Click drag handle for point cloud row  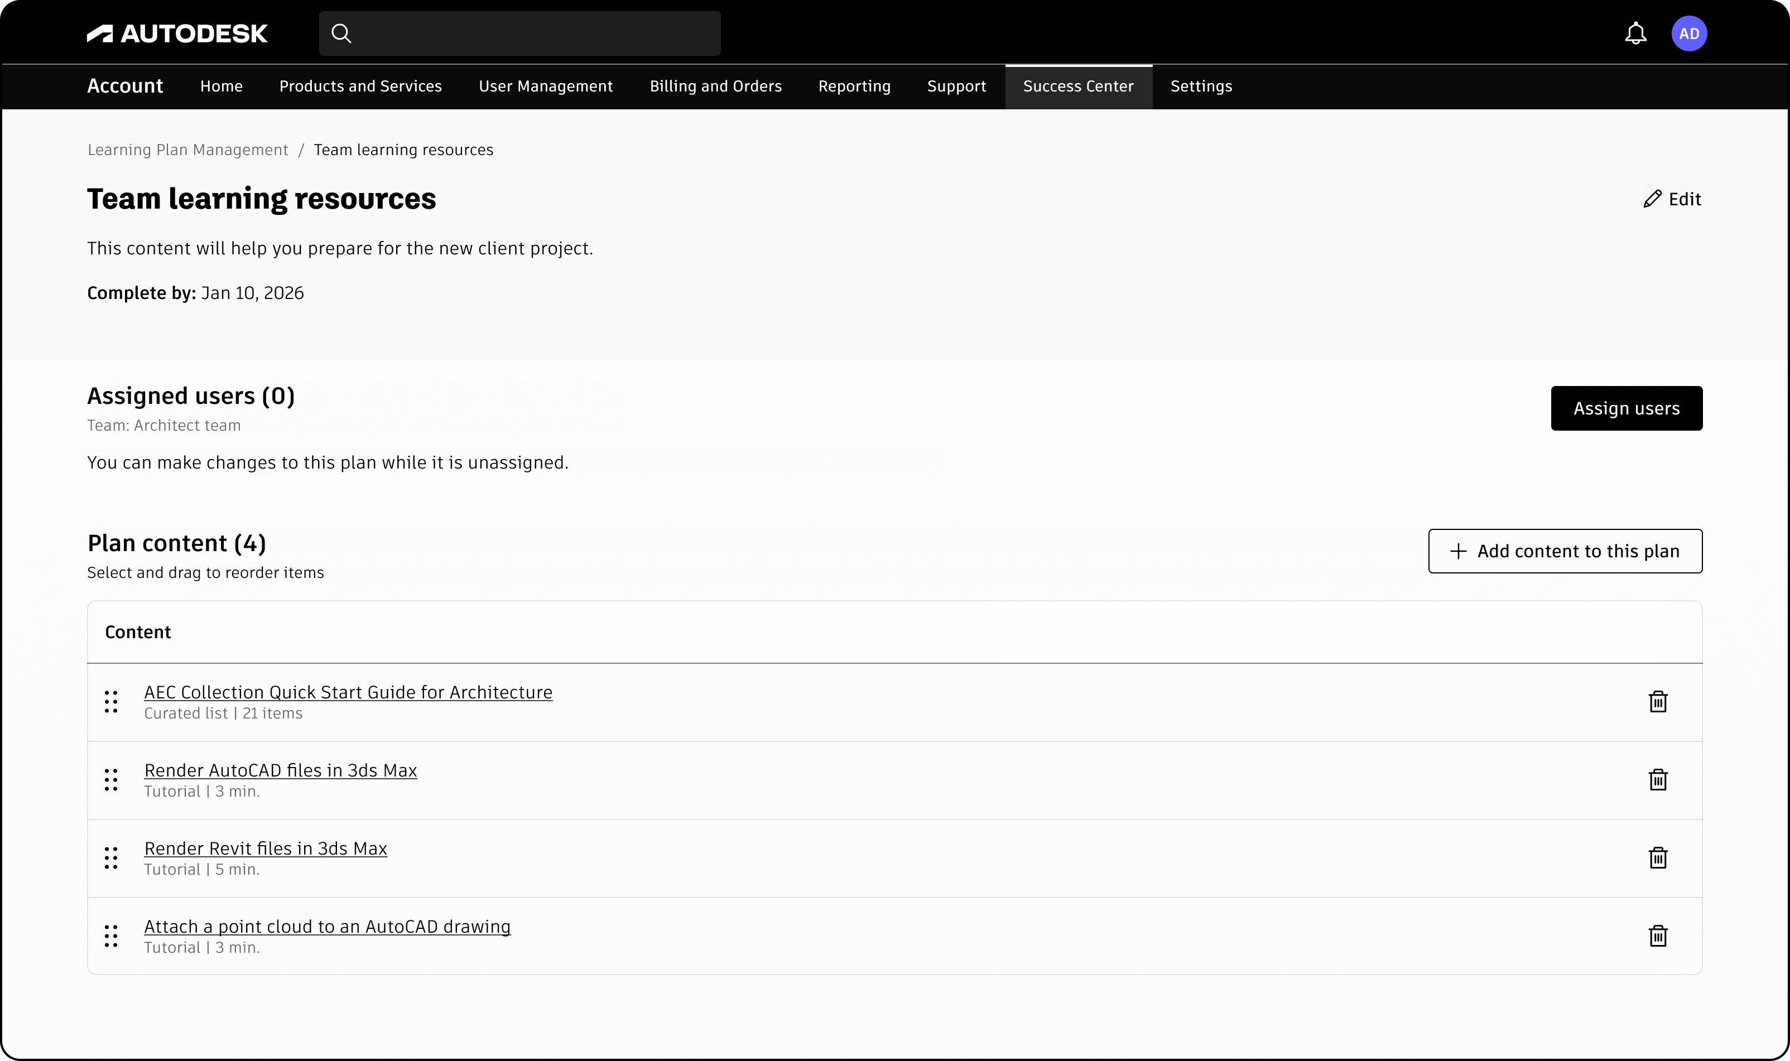pos(111,935)
